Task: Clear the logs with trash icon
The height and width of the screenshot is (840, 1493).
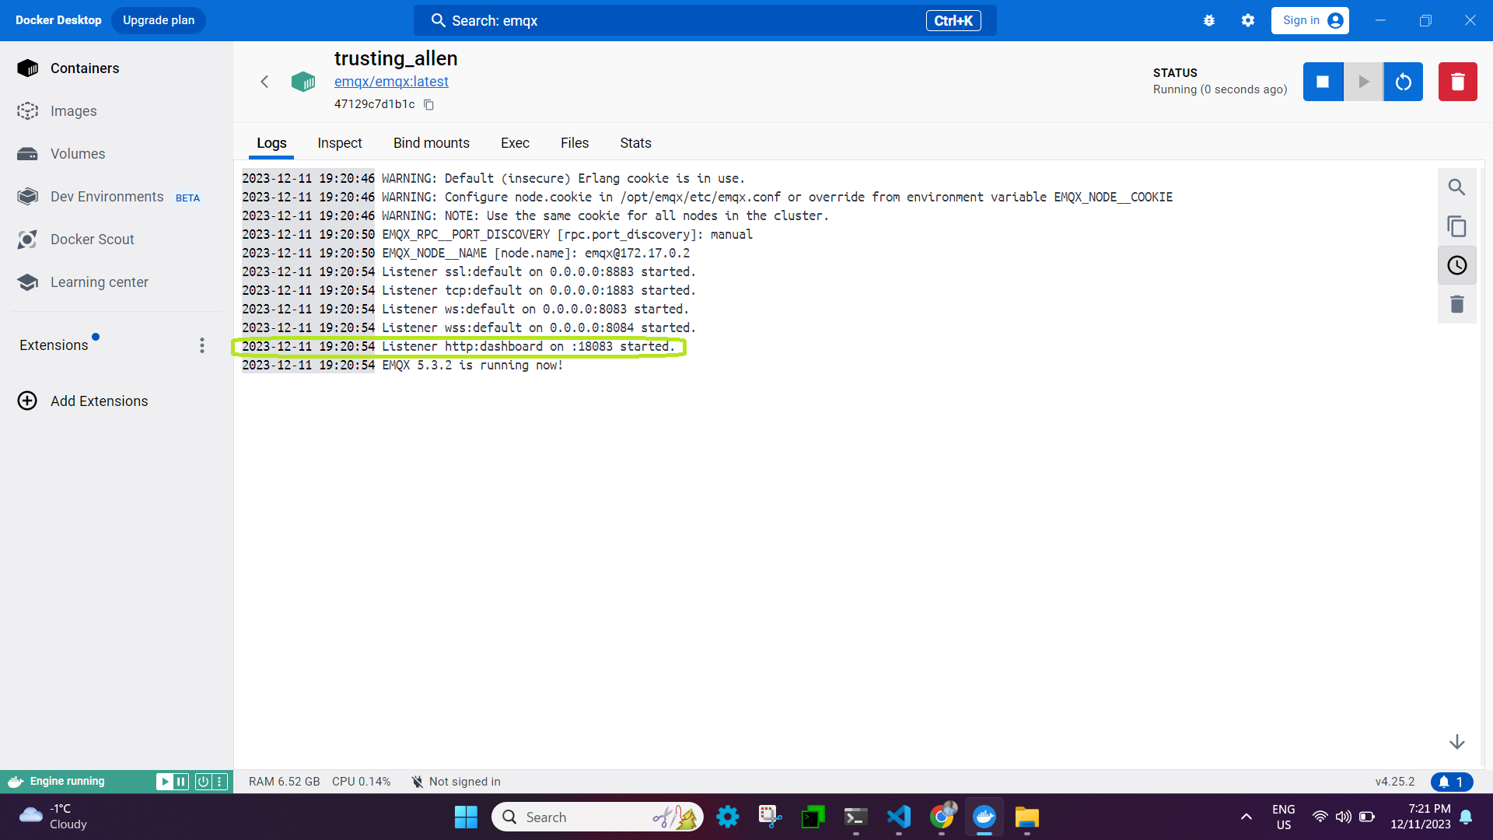Action: pyautogui.click(x=1457, y=304)
